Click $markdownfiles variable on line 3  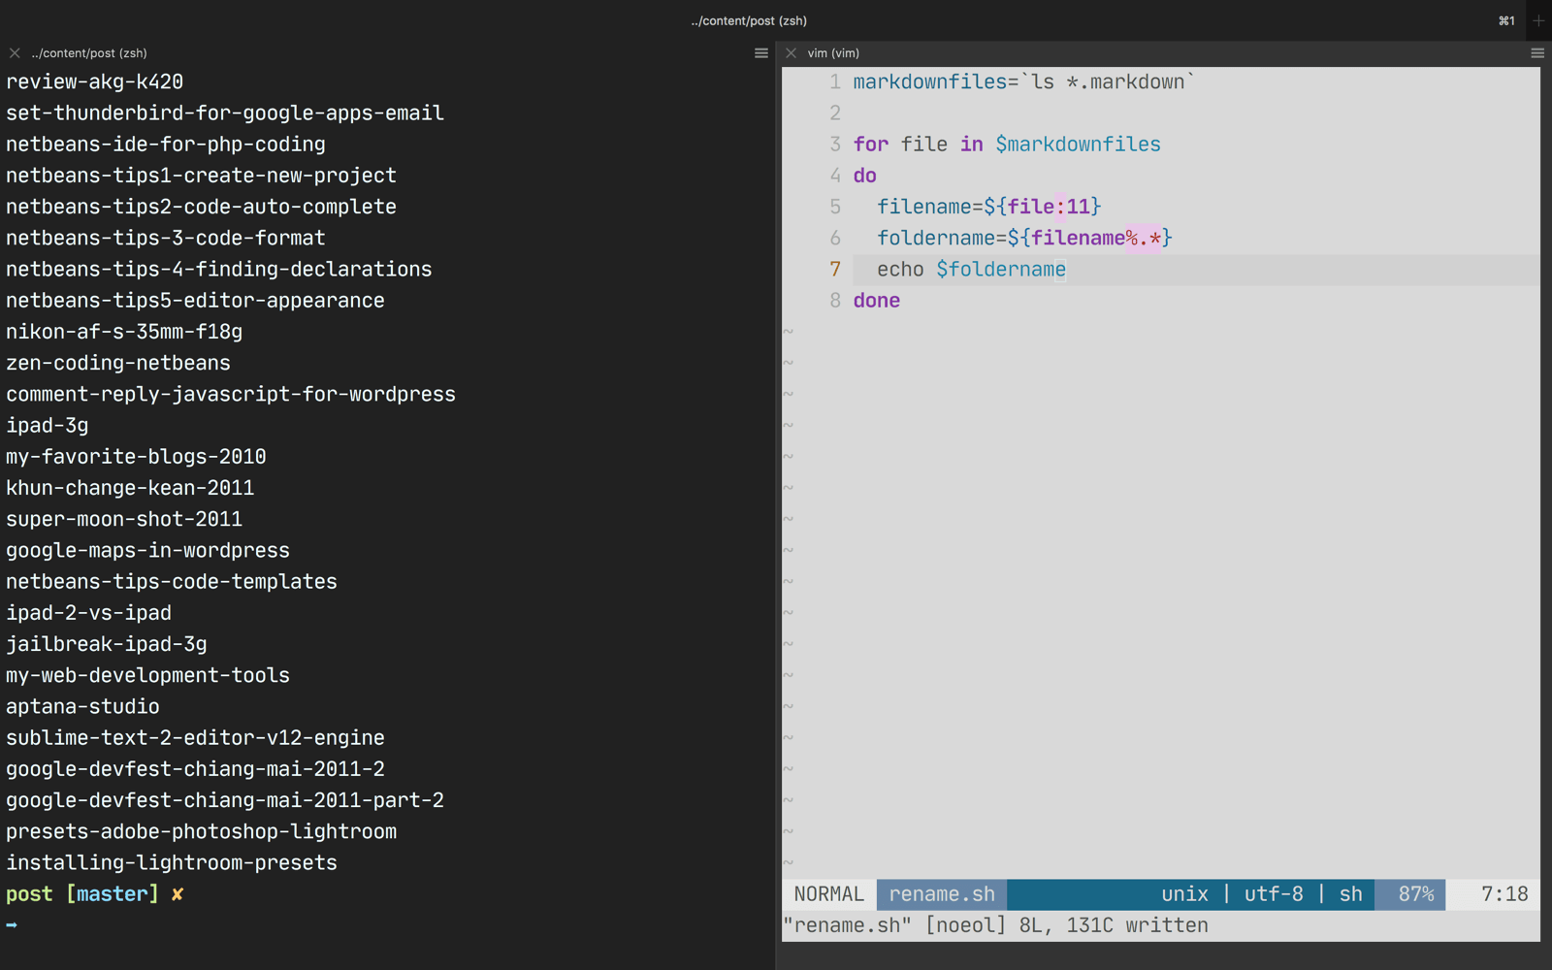pos(1078,145)
